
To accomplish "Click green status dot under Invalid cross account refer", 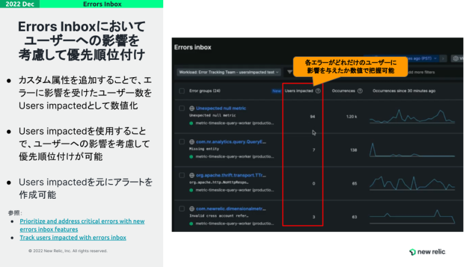I will 191,224.
